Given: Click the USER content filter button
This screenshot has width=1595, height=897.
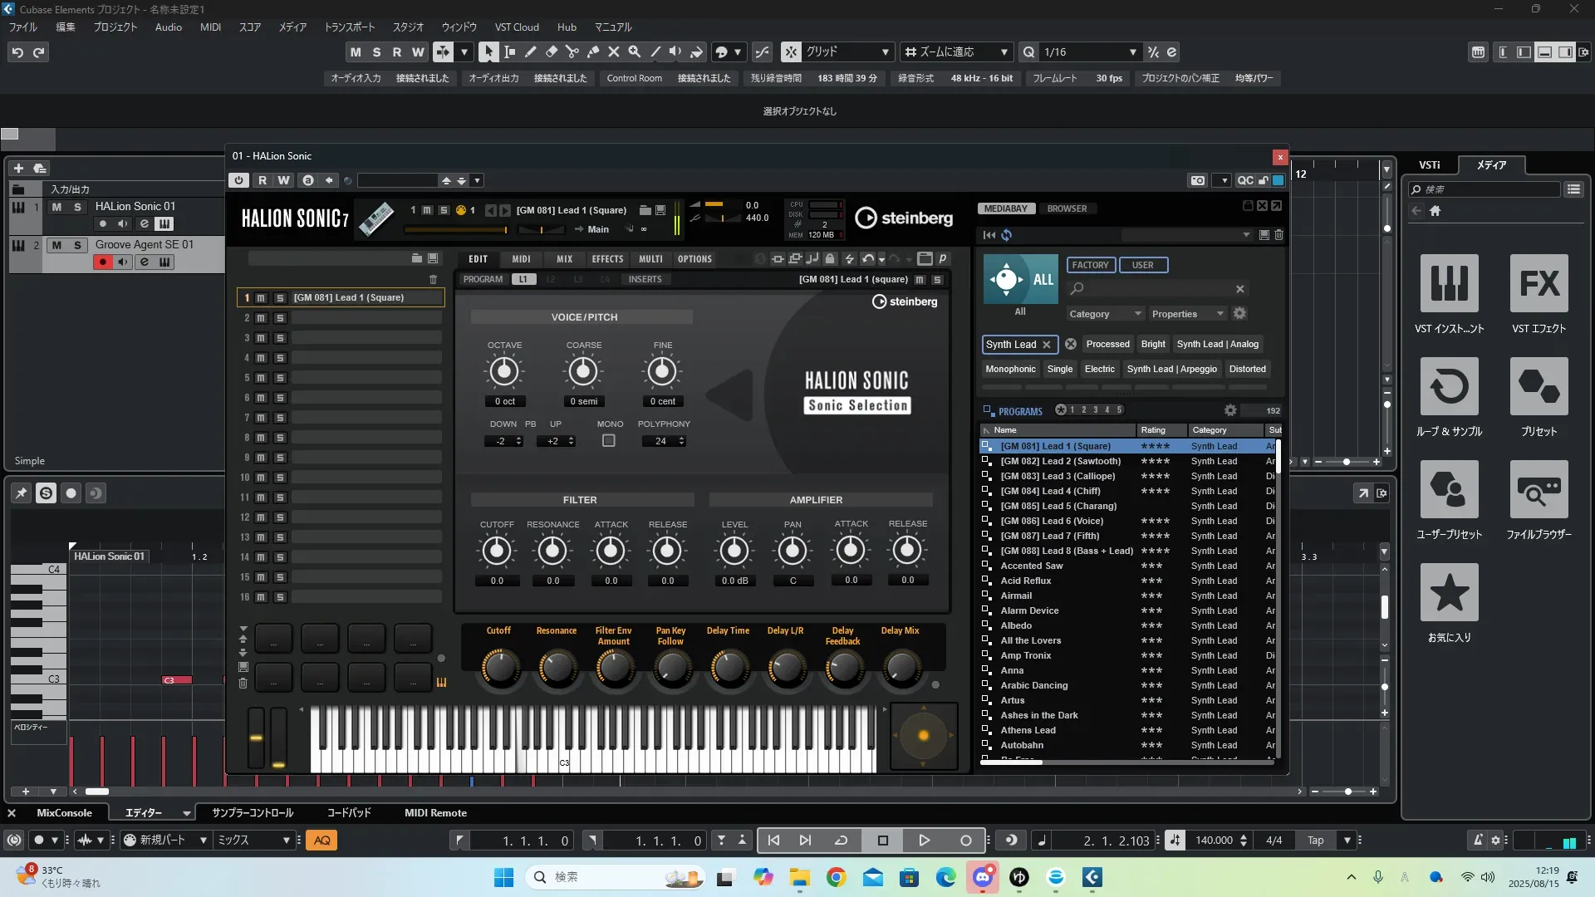Looking at the screenshot, I should 1142,265.
